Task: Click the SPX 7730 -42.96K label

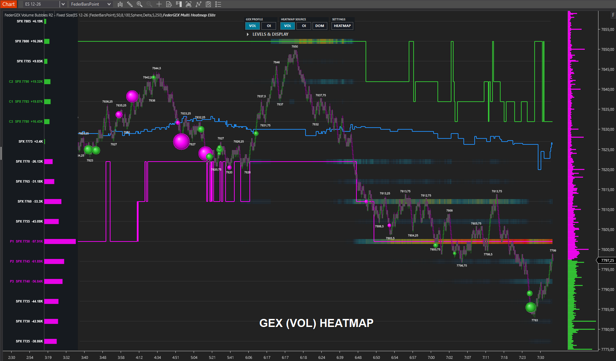Action: pos(29,321)
